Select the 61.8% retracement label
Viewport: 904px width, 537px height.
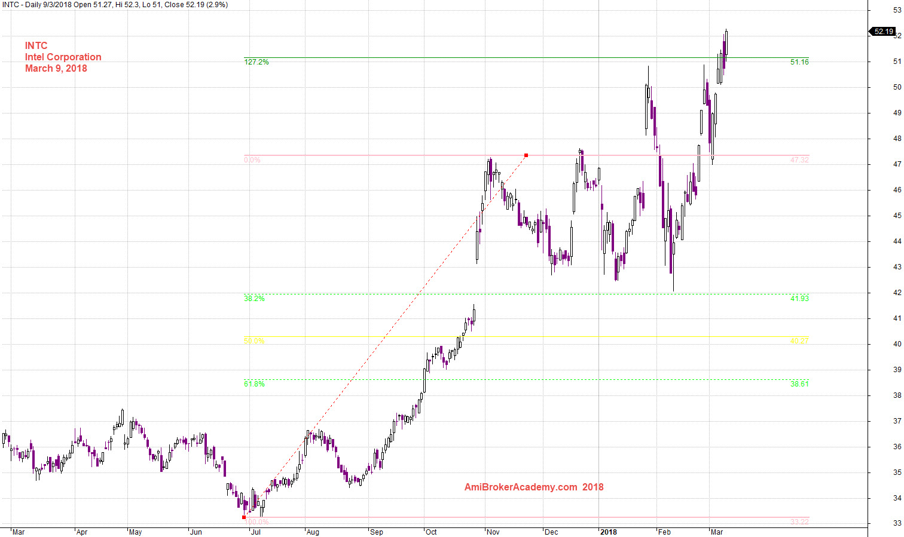254,384
